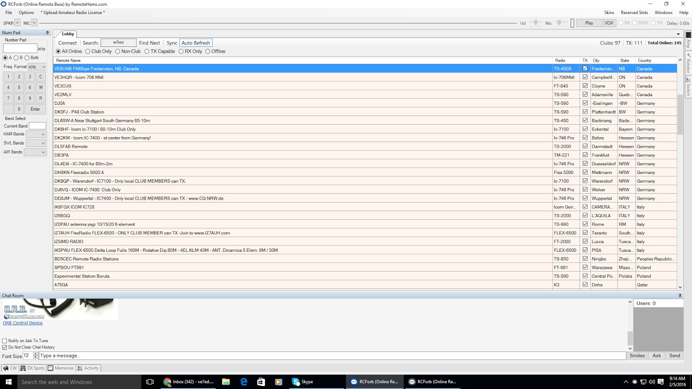Viewport: 692px width, 389px height.
Task: Select the Non-Club filter
Action: [128, 51]
